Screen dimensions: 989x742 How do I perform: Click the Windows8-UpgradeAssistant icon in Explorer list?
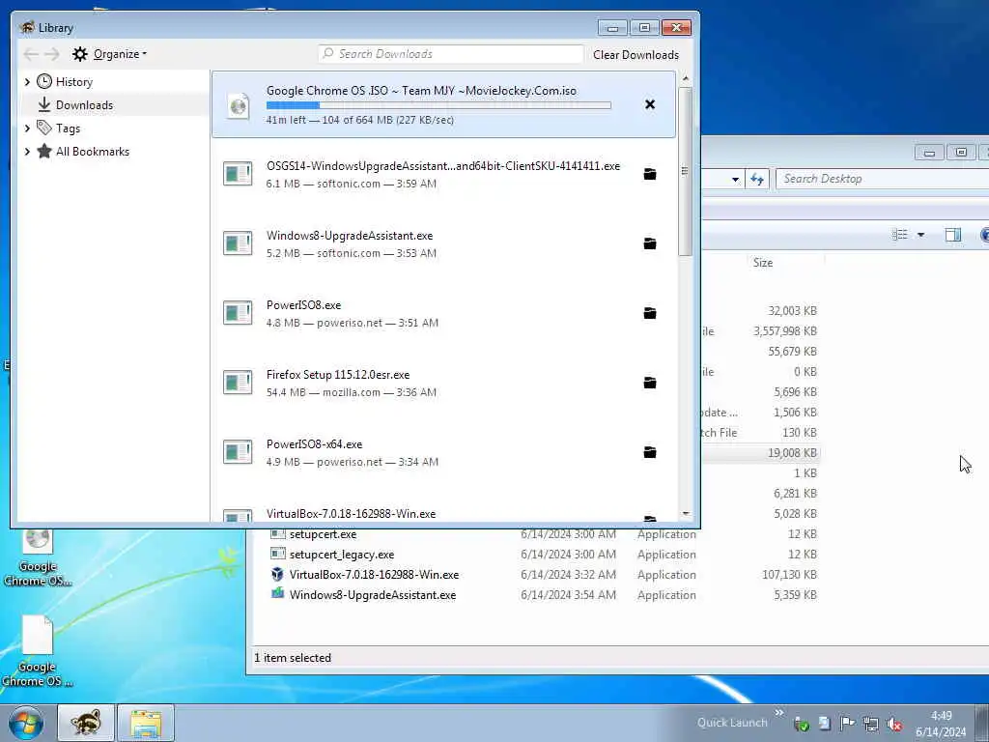(277, 594)
